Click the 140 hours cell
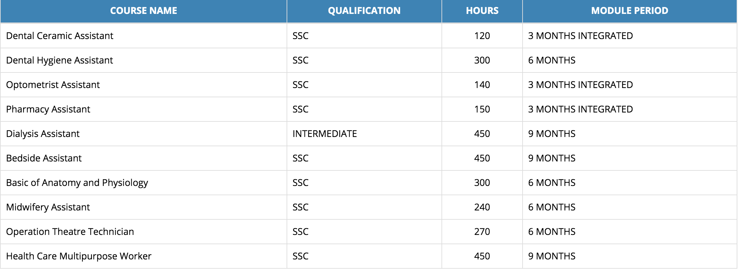This screenshot has width=738, height=270. coord(482,85)
